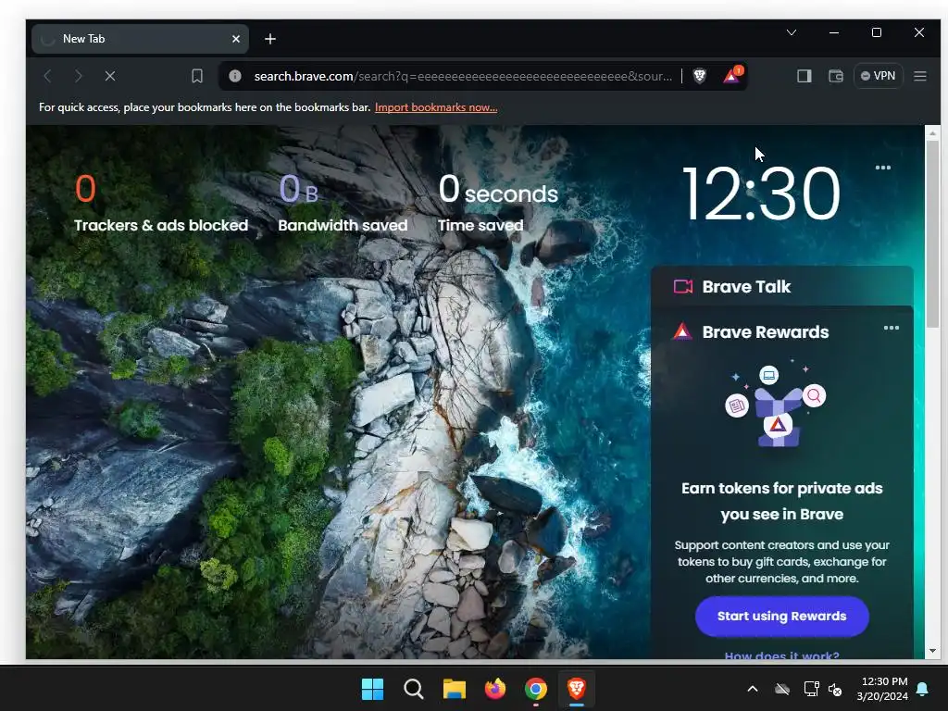
Task: Show hidden system tray icons
Action: (753, 689)
